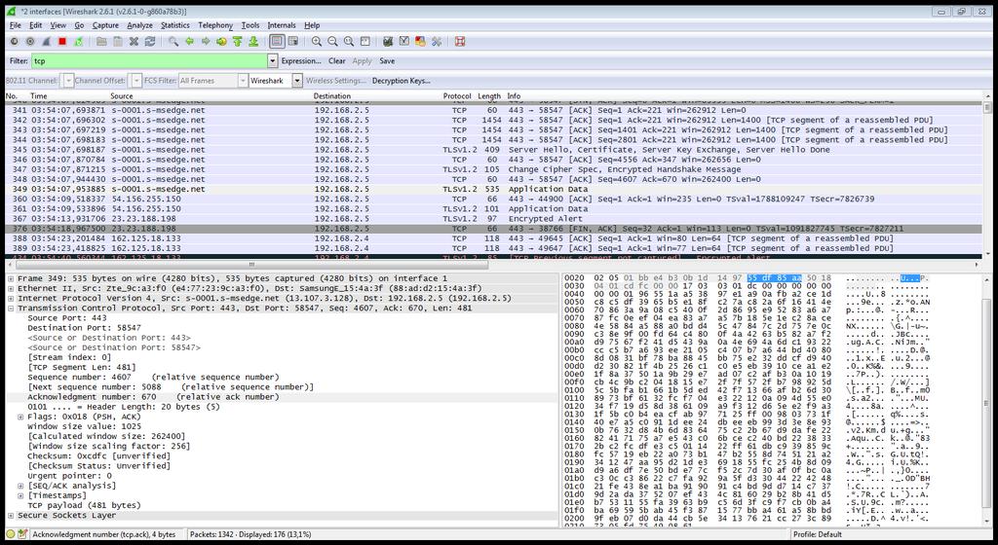Open the display filter history dropdown

tap(273, 61)
